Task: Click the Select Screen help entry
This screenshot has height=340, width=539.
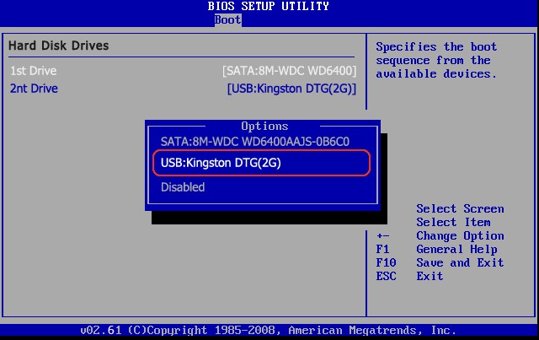Action: (460, 208)
